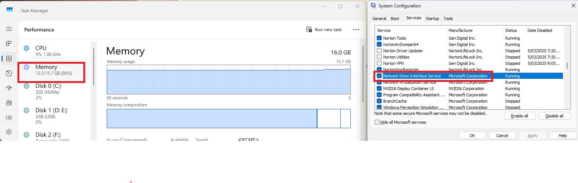Click Run new task icon
Viewport: 578px width, 183px height.
(x=309, y=30)
